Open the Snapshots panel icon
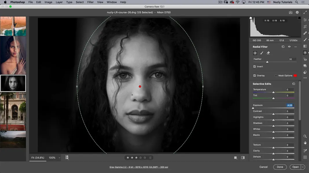 pos(305,66)
